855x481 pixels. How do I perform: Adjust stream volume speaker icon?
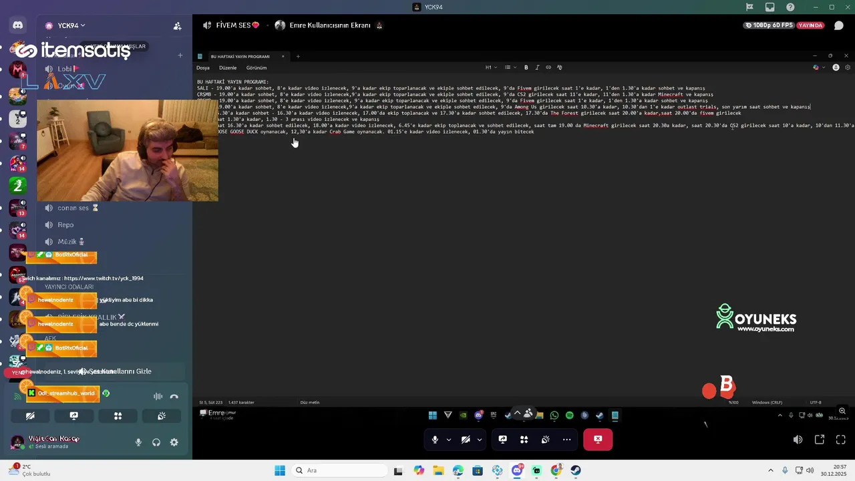[798, 440]
